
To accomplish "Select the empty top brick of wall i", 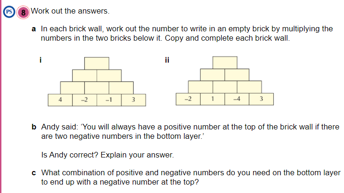I will pyautogui.click(x=97, y=63).
